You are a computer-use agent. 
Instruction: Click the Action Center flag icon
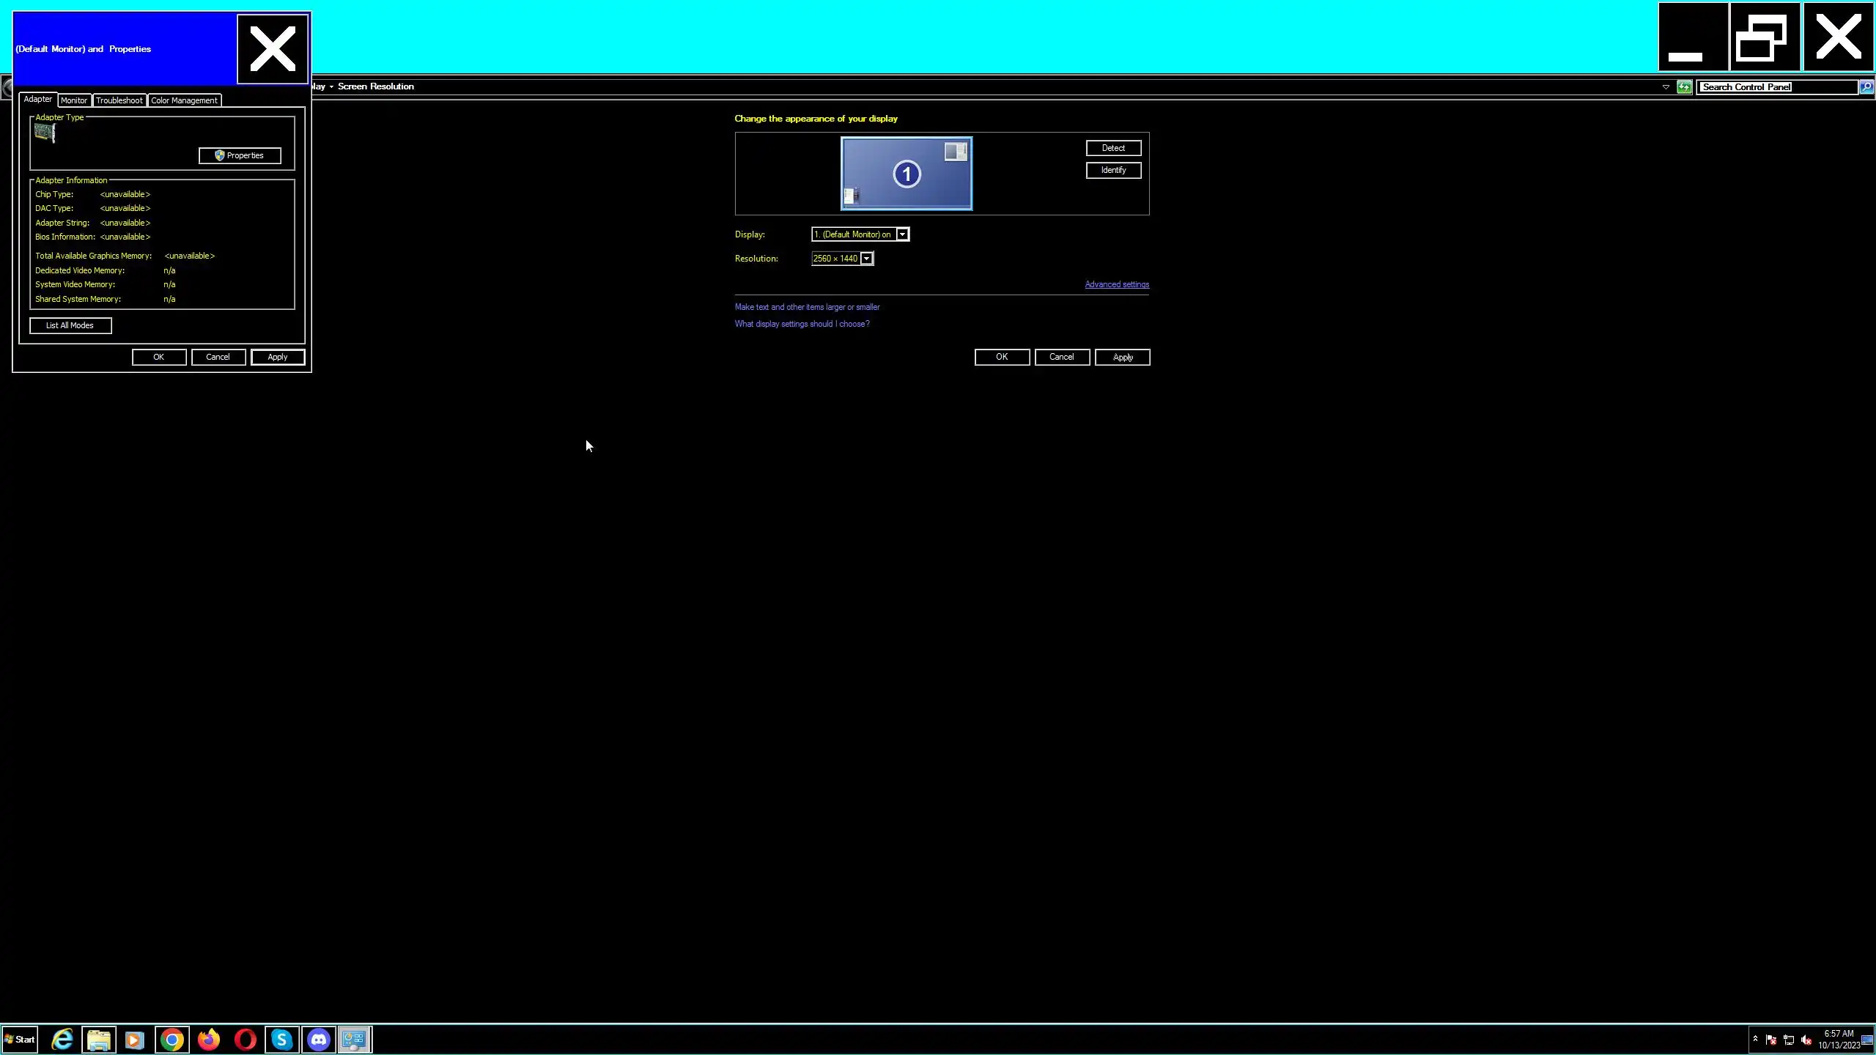1771,1040
